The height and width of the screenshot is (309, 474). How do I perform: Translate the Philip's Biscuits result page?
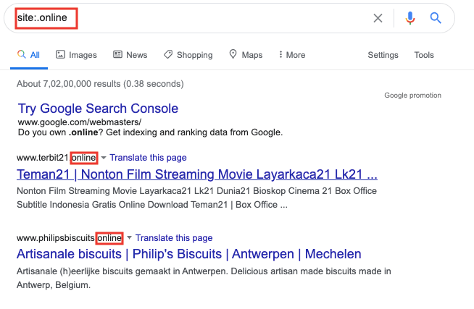click(x=174, y=238)
